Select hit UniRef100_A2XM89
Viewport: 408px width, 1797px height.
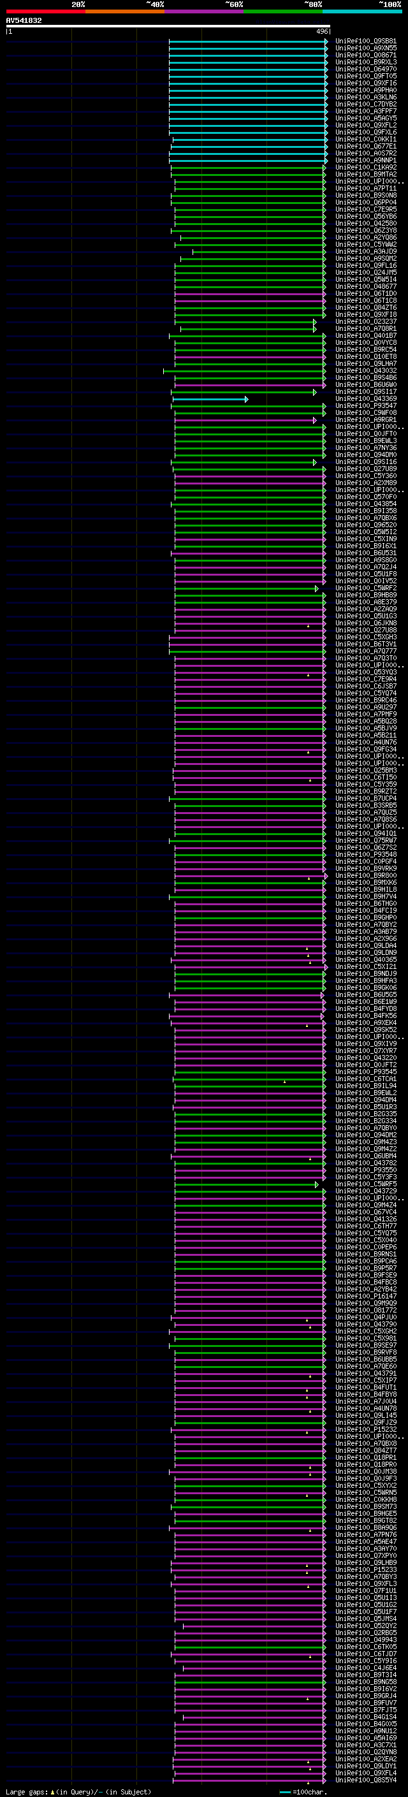pyautogui.click(x=366, y=483)
